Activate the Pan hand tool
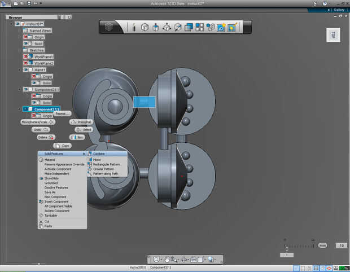 pyautogui.click(x=167, y=259)
